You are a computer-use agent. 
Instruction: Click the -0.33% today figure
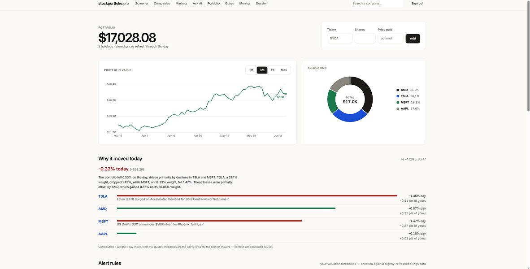click(x=113, y=169)
